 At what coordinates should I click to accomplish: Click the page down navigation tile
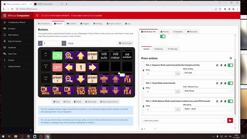coord(46,78)
